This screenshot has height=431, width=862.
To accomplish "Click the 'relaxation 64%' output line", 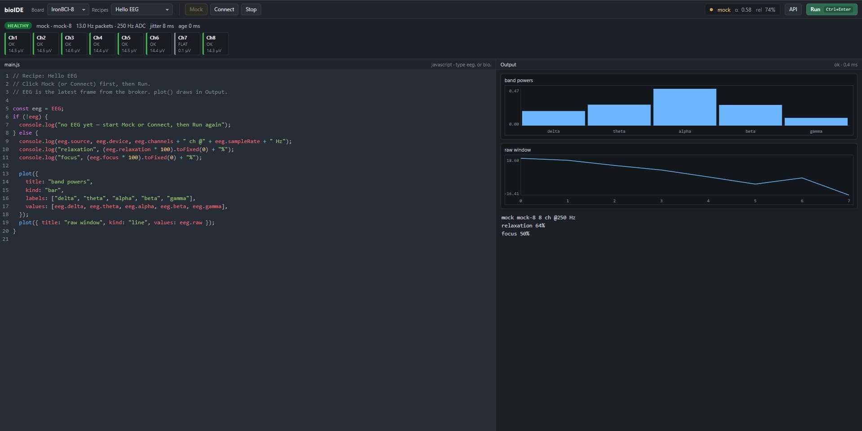I will click(x=523, y=226).
